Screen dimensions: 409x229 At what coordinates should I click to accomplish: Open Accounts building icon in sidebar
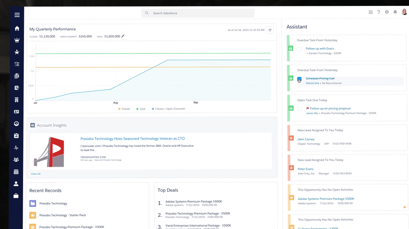coord(17,100)
